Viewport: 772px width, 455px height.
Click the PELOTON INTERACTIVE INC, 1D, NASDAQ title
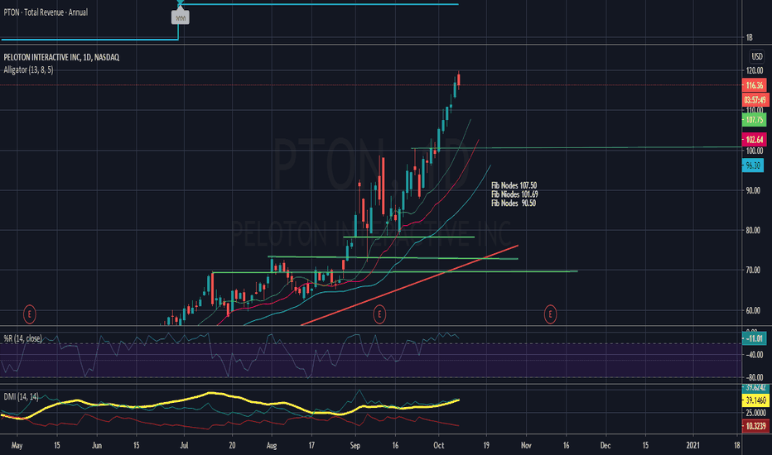coord(61,57)
